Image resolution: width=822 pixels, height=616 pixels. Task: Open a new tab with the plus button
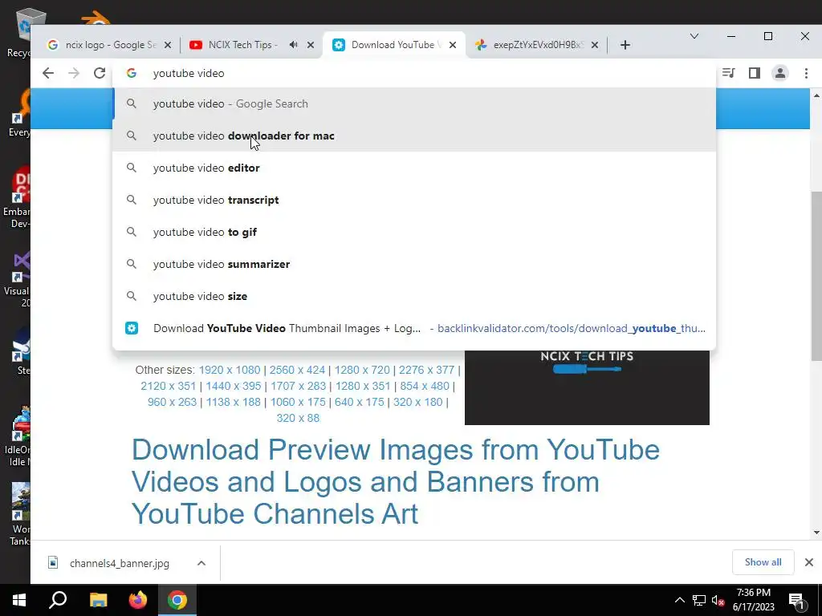click(x=625, y=45)
